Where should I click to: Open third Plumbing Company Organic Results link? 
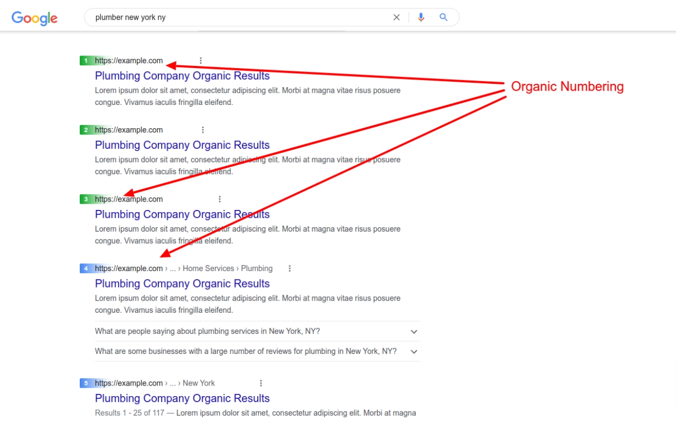pyautogui.click(x=182, y=215)
